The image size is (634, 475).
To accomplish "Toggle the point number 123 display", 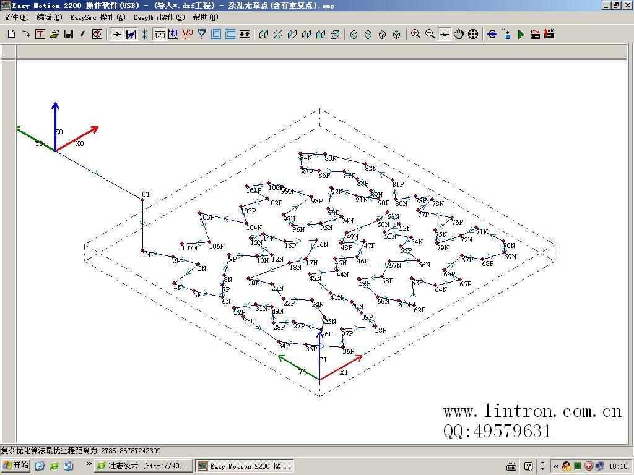I will point(159,34).
